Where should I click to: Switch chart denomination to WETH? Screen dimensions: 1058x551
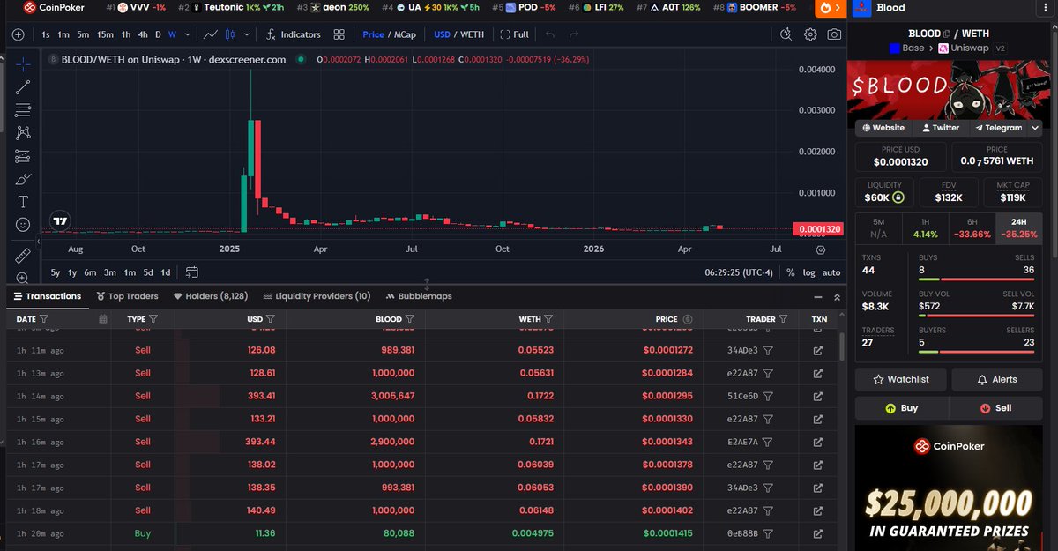point(472,34)
